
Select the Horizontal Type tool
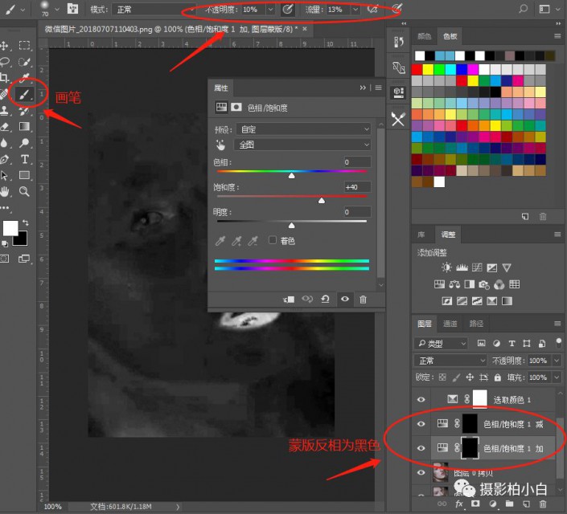[25, 159]
